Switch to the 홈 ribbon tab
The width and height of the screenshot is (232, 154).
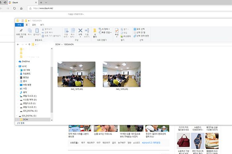point(27,25)
